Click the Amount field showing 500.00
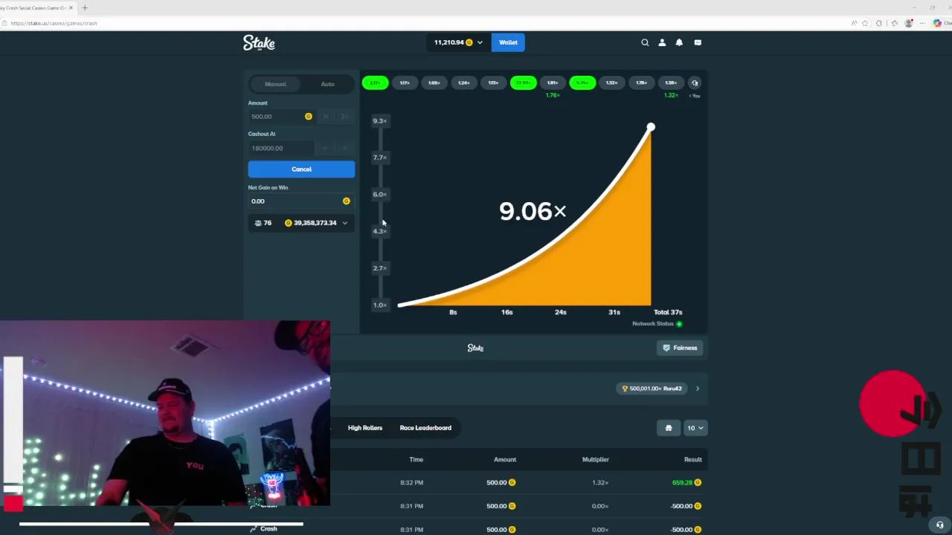Viewport: 952px width, 535px height. pyautogui.click(x=281, y=117)
